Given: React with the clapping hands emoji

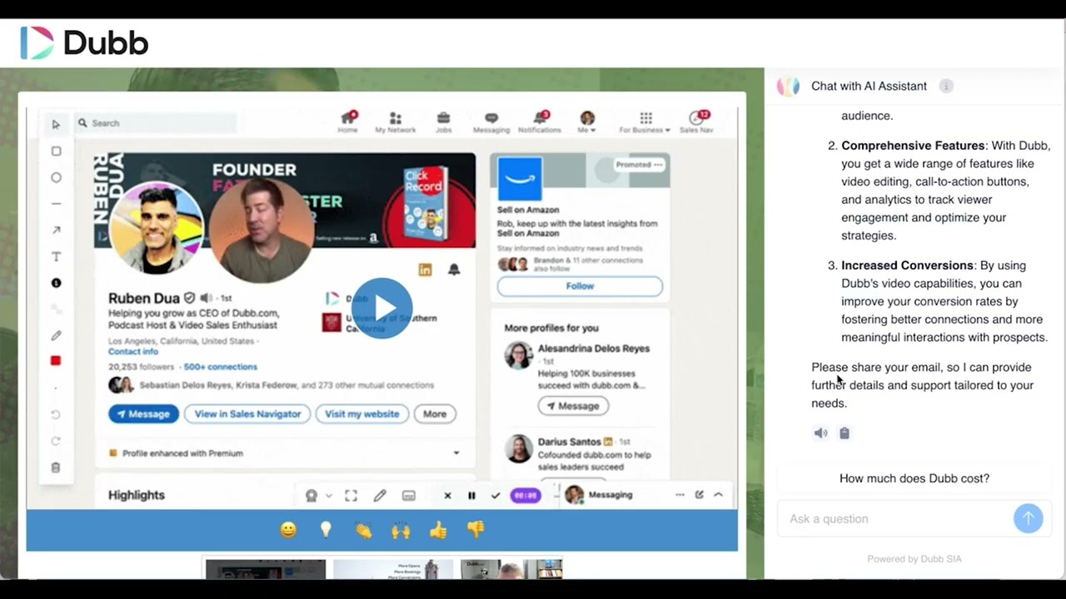Looking at the screenshot, I should (x=363, y=530).
